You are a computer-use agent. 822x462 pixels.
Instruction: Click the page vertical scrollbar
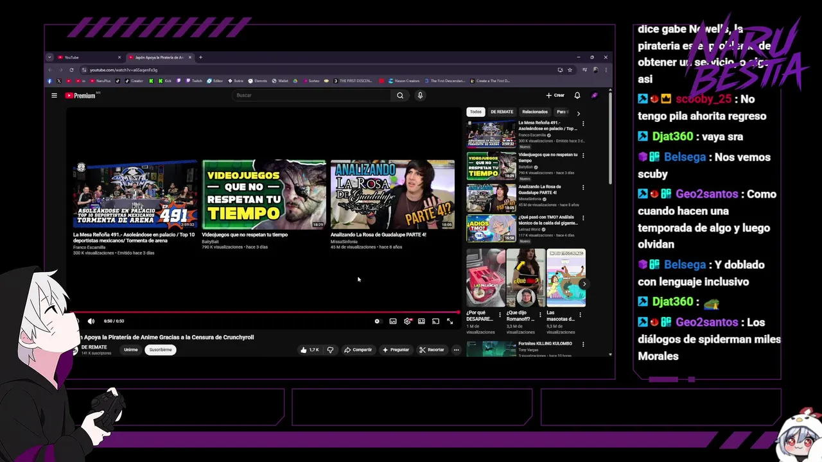tap(610, 138)
